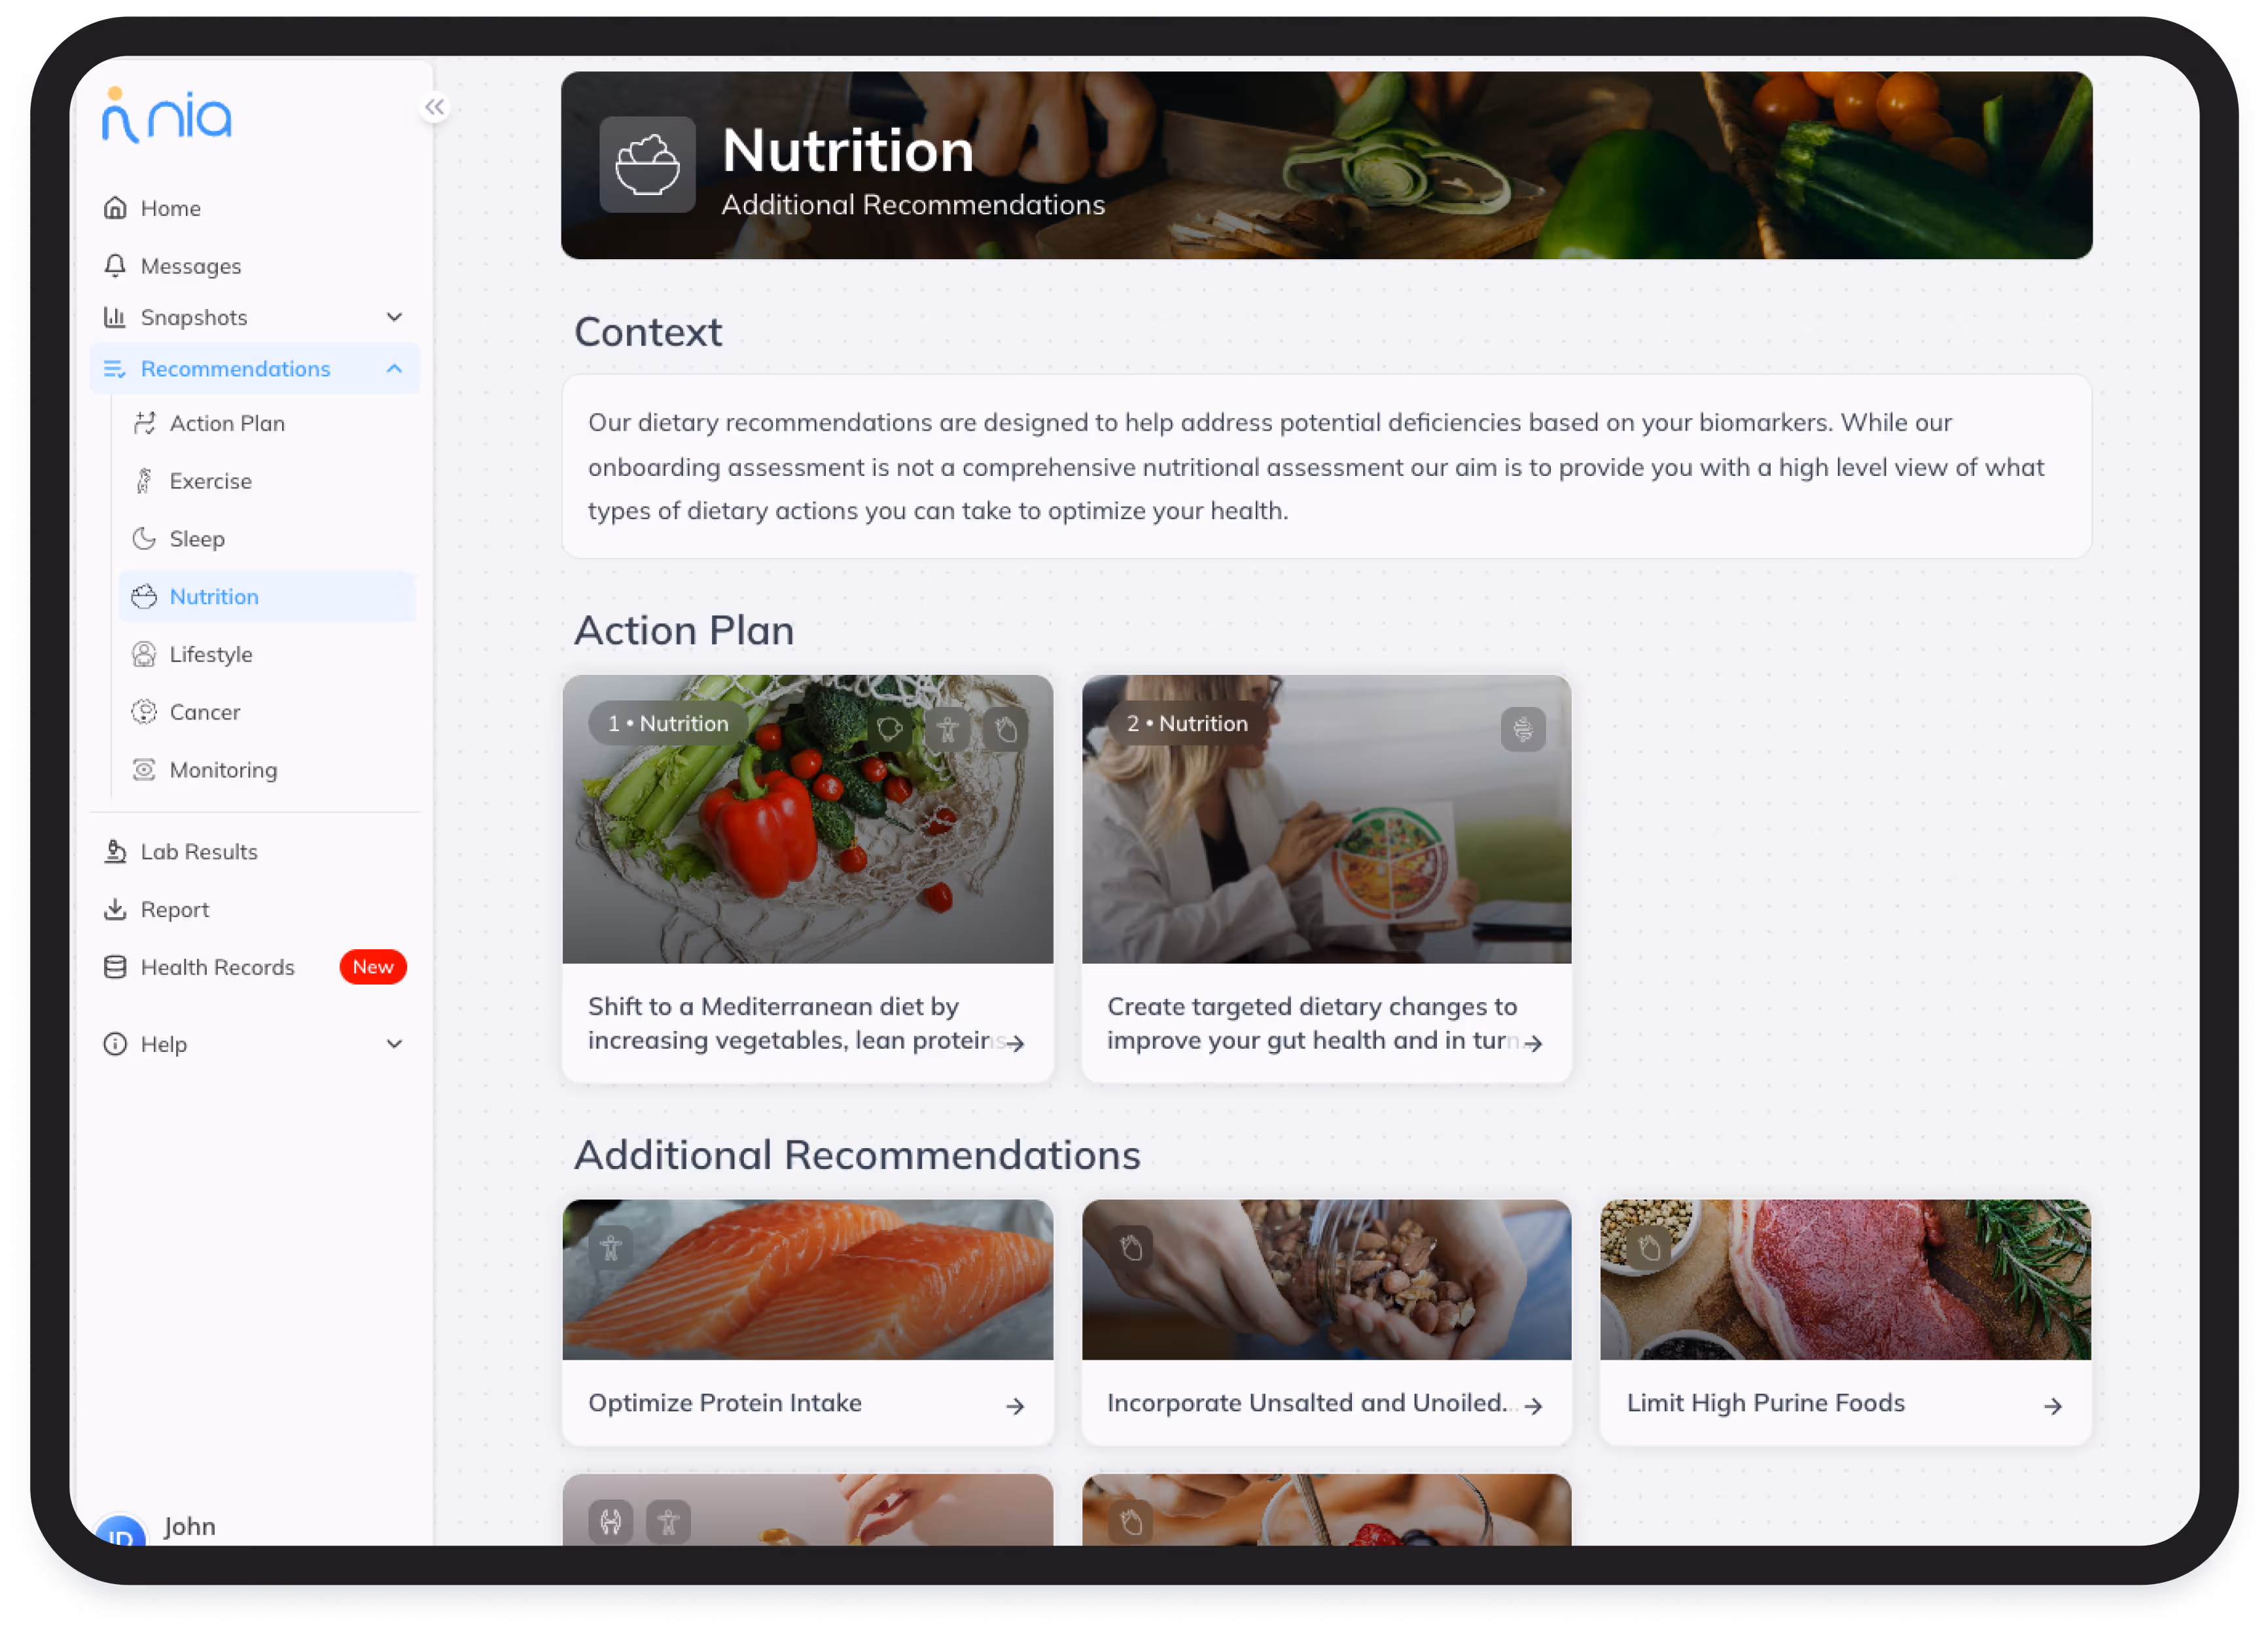Open the Exercise recommendations page
Screen dimensions: 2268x1628
tap(210, 481)
